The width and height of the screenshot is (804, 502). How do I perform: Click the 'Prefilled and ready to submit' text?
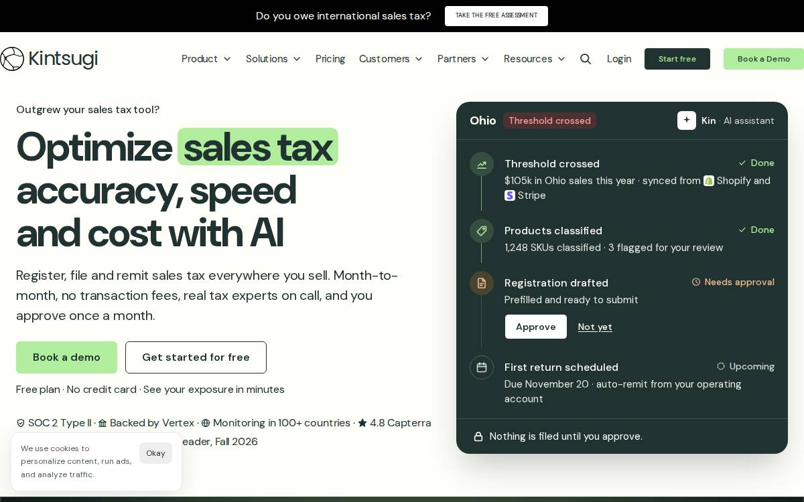pos(572,300)
